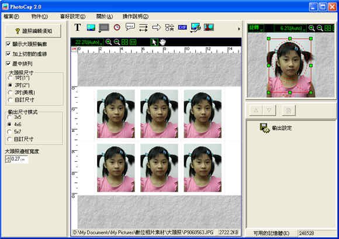This screenshot has height=239, width=339.
Task: Zoom out on the main canvas
Action: point(117,42)
